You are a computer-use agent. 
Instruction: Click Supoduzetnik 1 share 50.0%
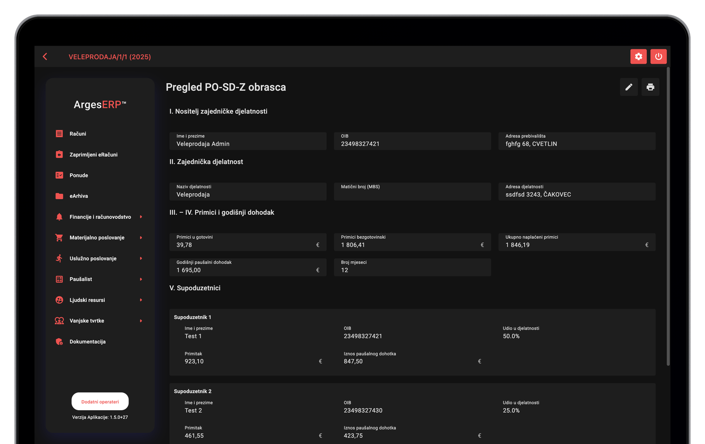pyautogui.click(x=511, y=336)
